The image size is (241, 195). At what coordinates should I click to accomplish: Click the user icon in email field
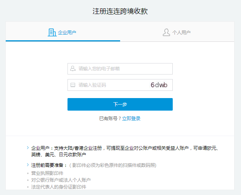click(x=73, y=68)
